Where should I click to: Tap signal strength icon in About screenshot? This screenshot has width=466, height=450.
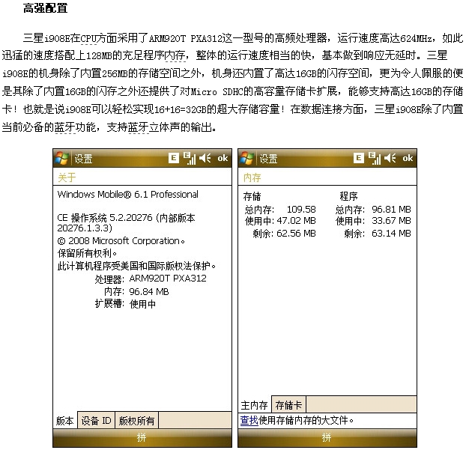[x=190, y=158]
